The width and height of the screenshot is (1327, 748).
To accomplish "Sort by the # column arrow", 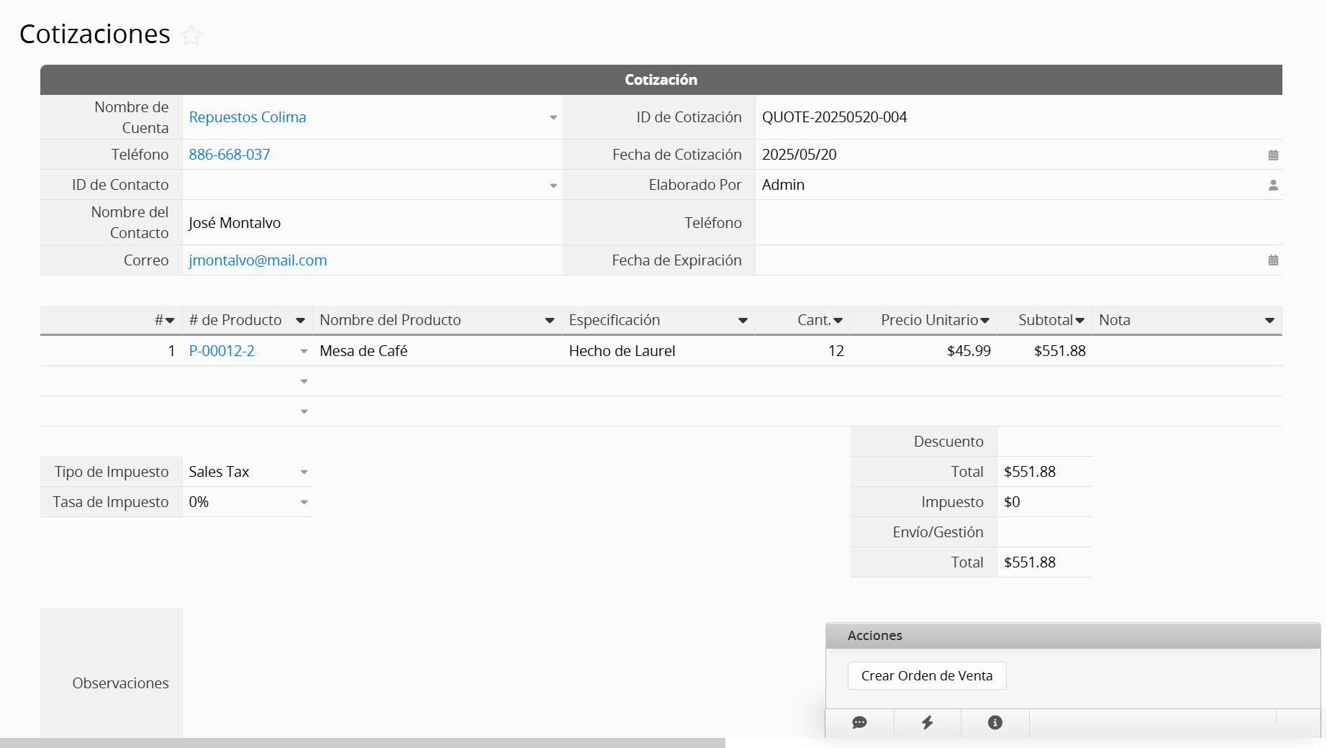I will point(170,321).
